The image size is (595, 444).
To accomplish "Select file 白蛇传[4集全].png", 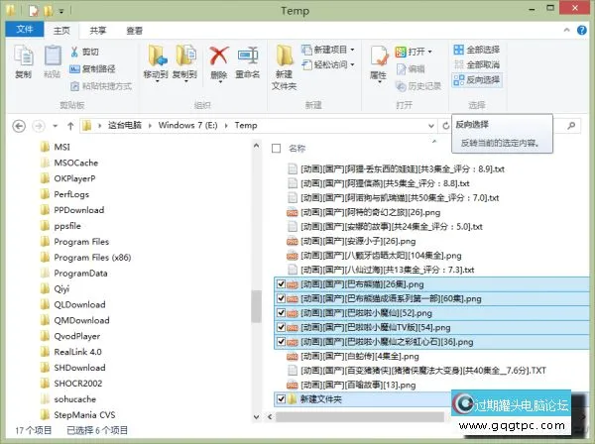I will (x=360, y=357).
